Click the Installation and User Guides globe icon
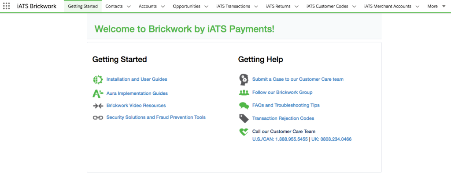Viewport: 451px width, 182px height. (x=98, y=79)
